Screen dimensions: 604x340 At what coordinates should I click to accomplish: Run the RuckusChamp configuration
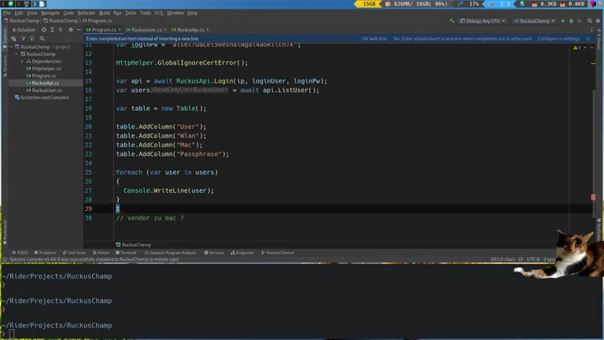click(x=563, y=20)
